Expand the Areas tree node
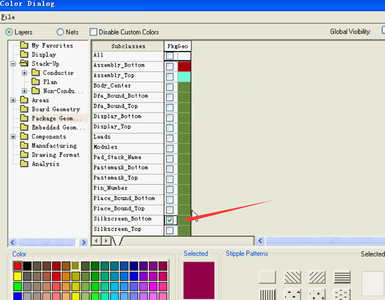Screen dimensions: 385x300 coord(13,100)
